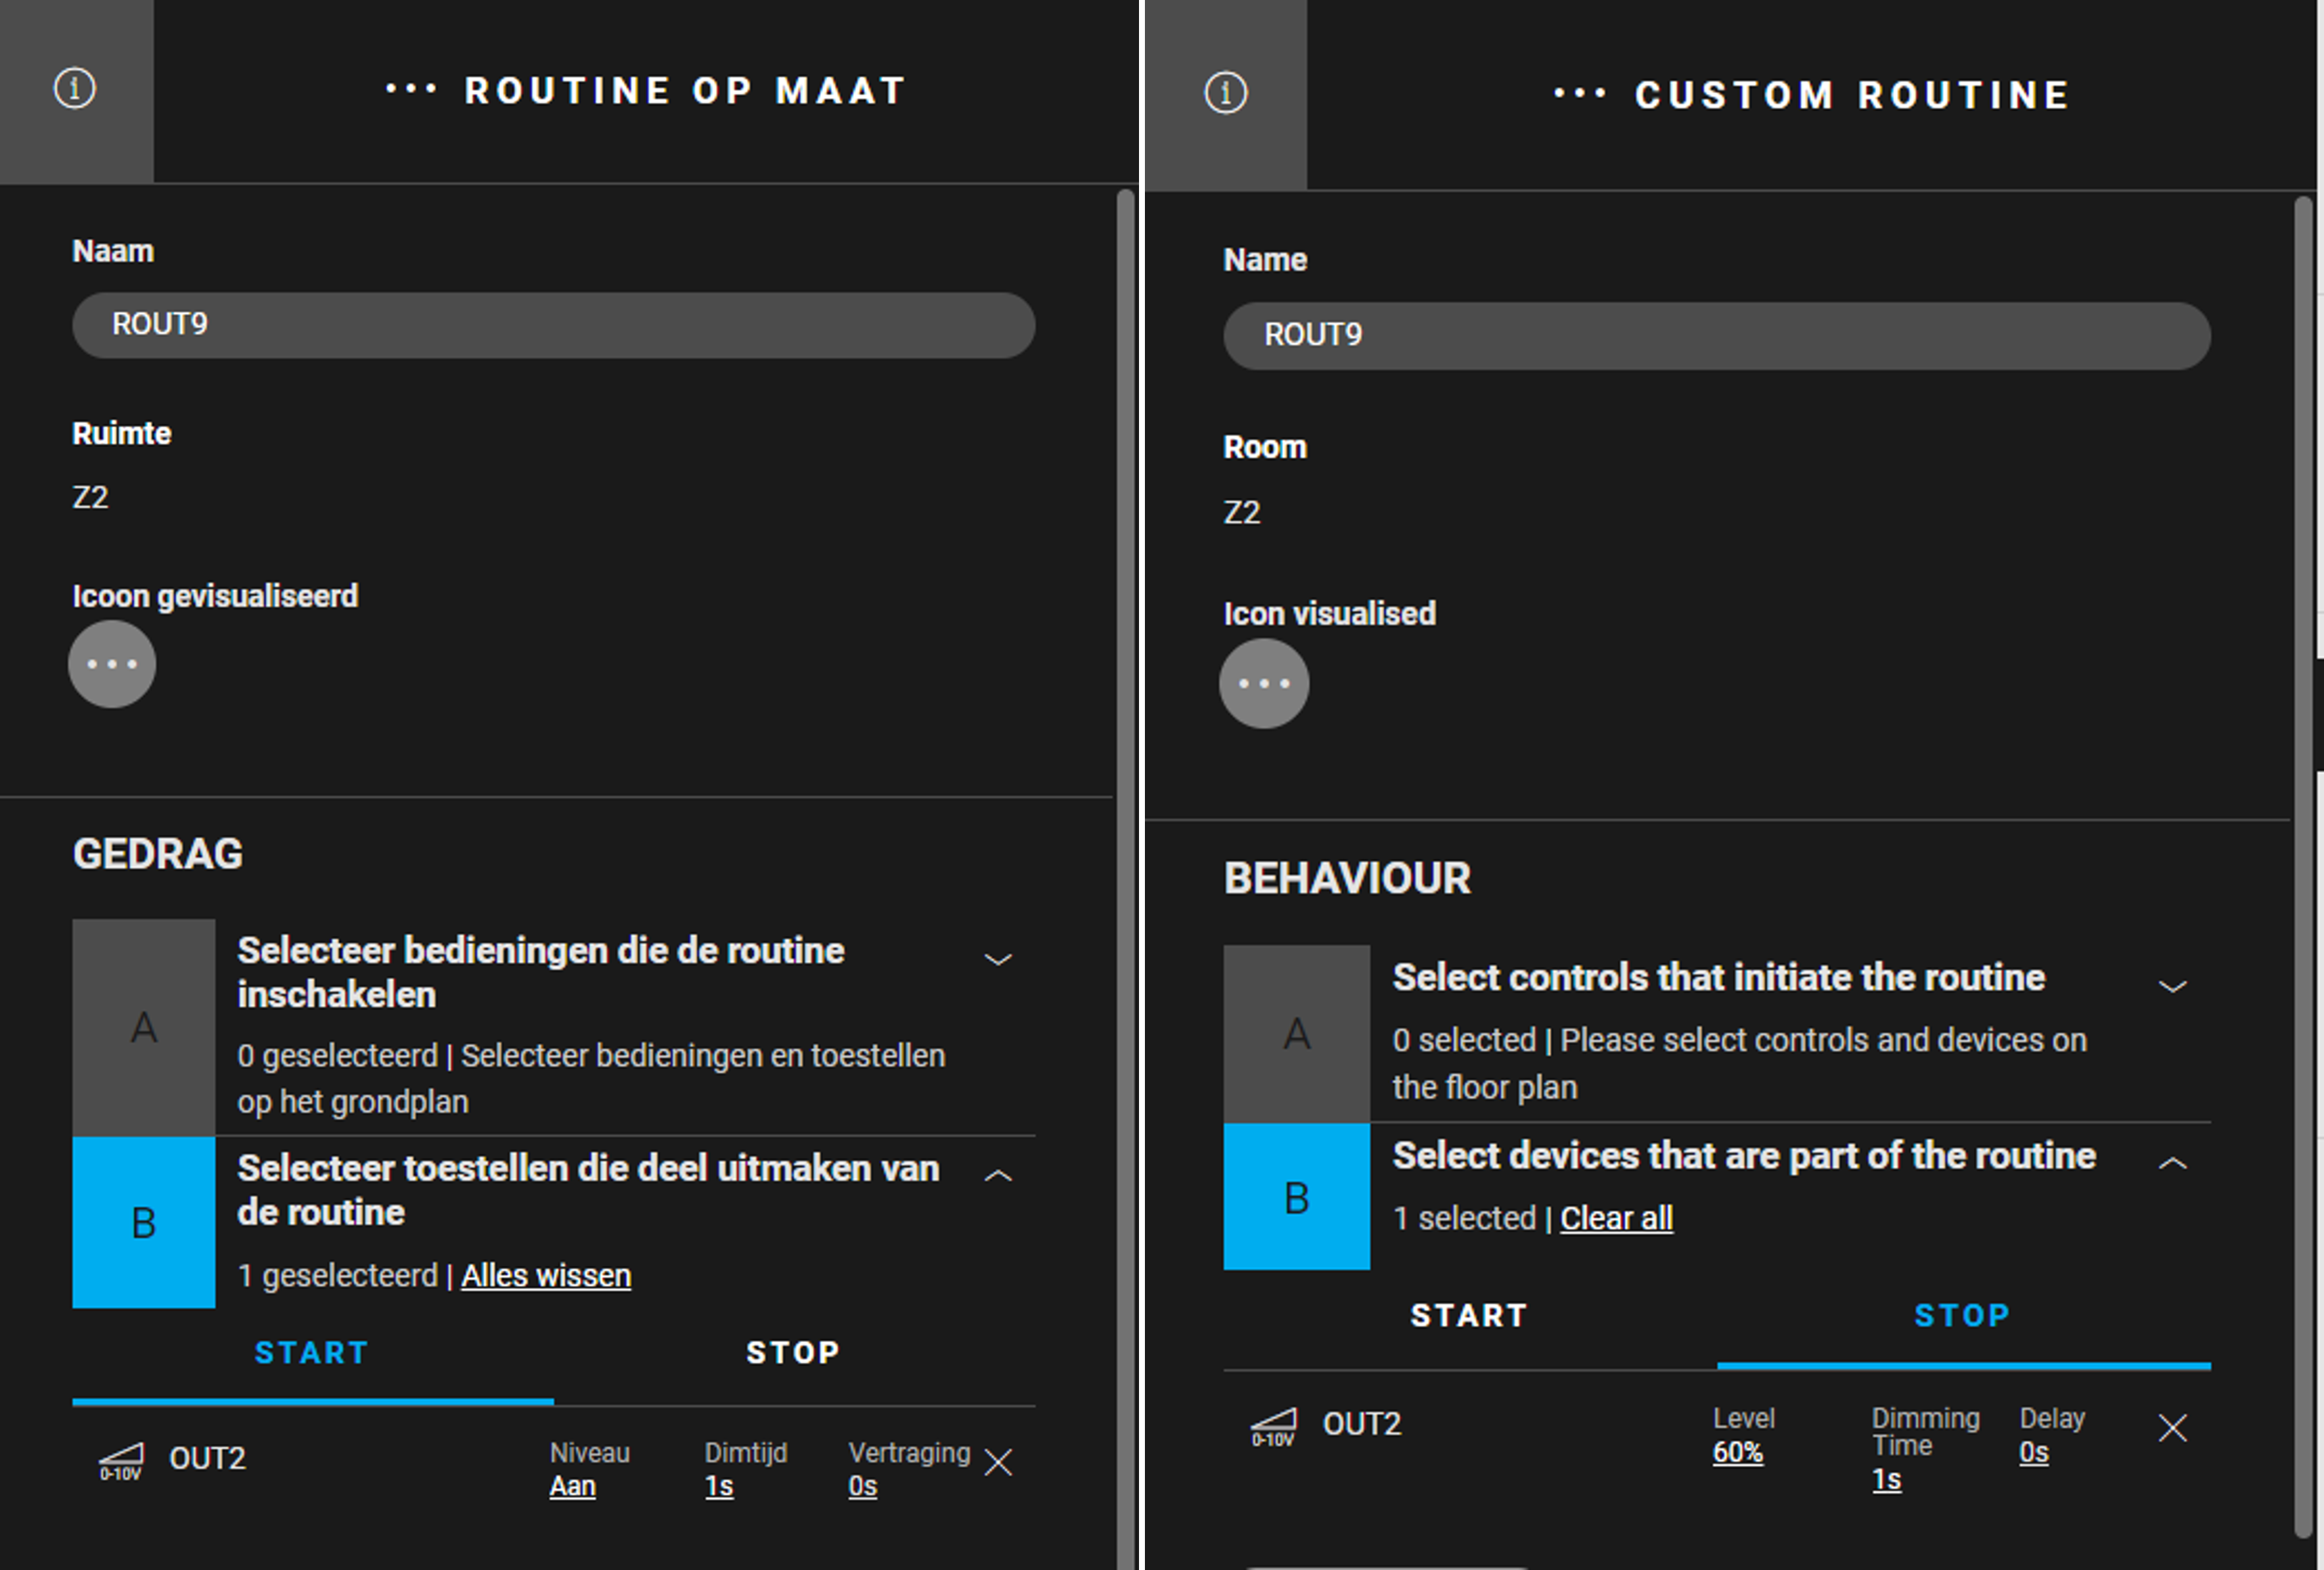
Task: Click Z2 room value under Room
Action: (x=1242, y=513)
